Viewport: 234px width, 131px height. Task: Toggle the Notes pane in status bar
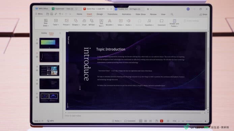click(117, 121)
